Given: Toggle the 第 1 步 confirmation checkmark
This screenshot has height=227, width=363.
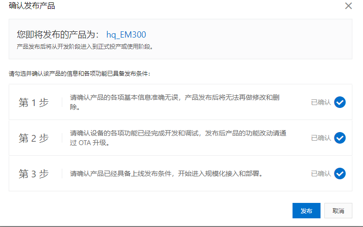Looking at the screenshot, I should point(340,102).
